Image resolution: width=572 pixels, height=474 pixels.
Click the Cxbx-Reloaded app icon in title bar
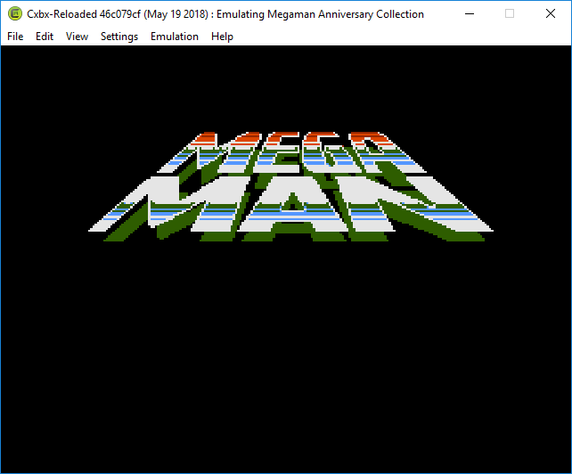(15, 14)
